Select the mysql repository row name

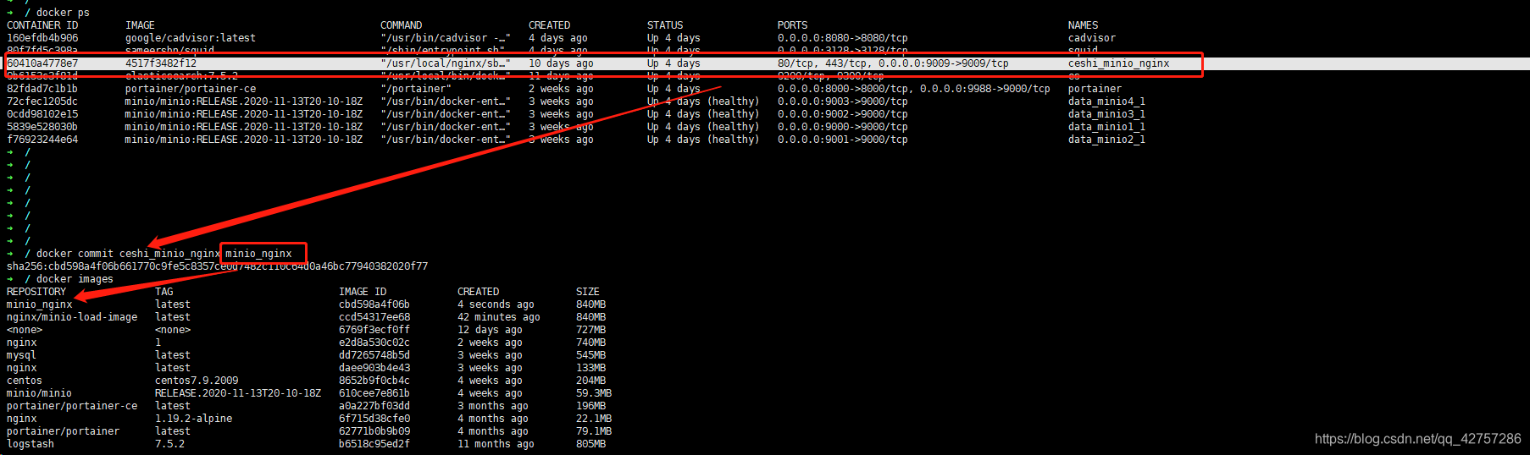pyautogui.click(x=21, y=355)
